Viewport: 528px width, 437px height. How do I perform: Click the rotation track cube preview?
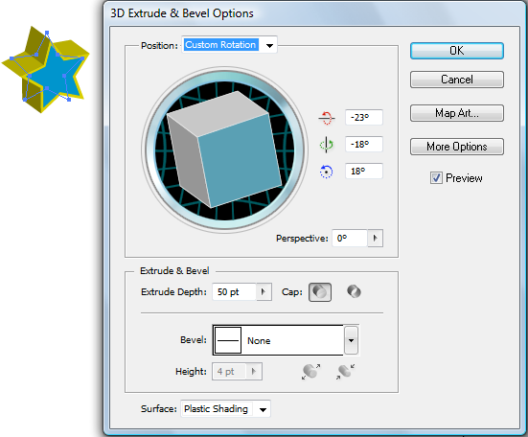coord(224,150)
